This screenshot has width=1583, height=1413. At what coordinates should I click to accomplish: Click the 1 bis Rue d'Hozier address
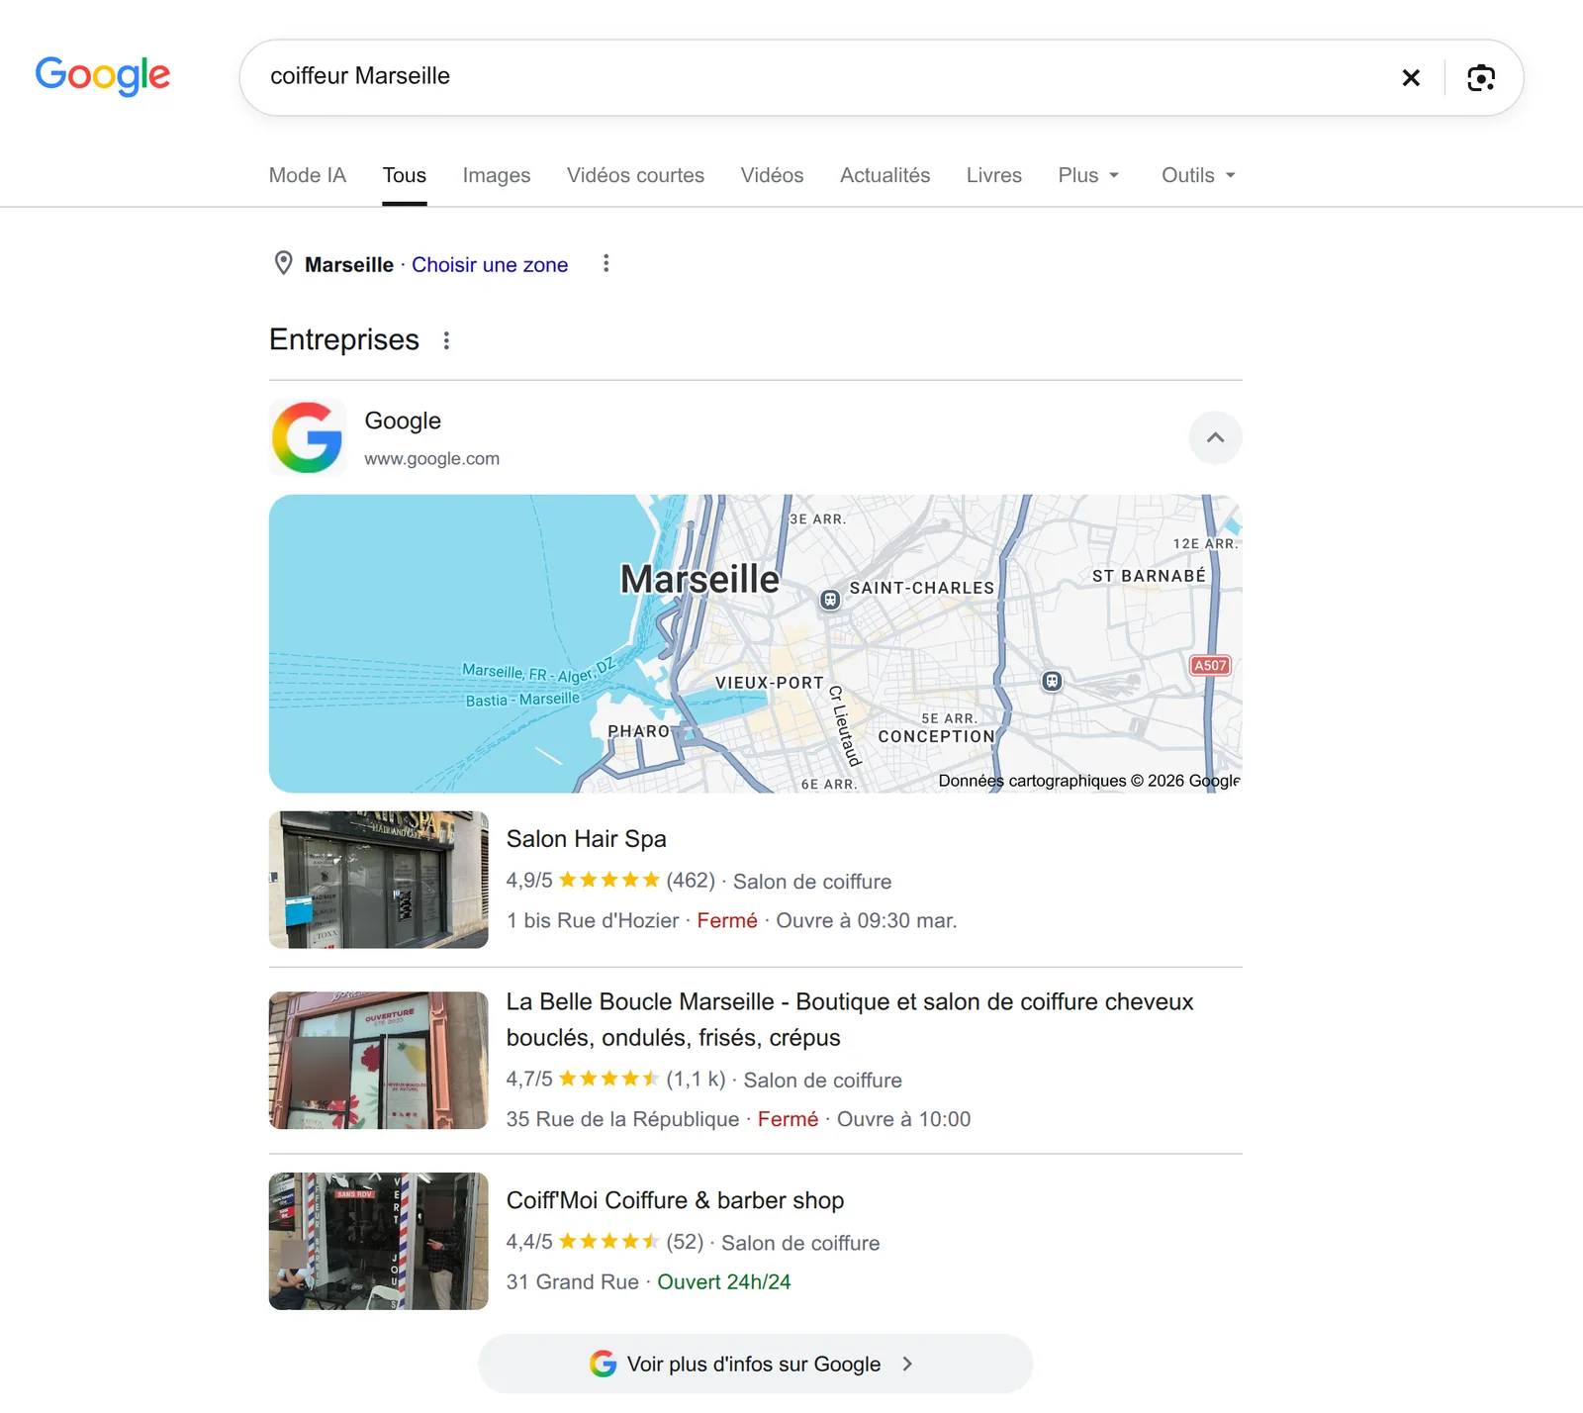pyautogui.click(x=593, y=920)
